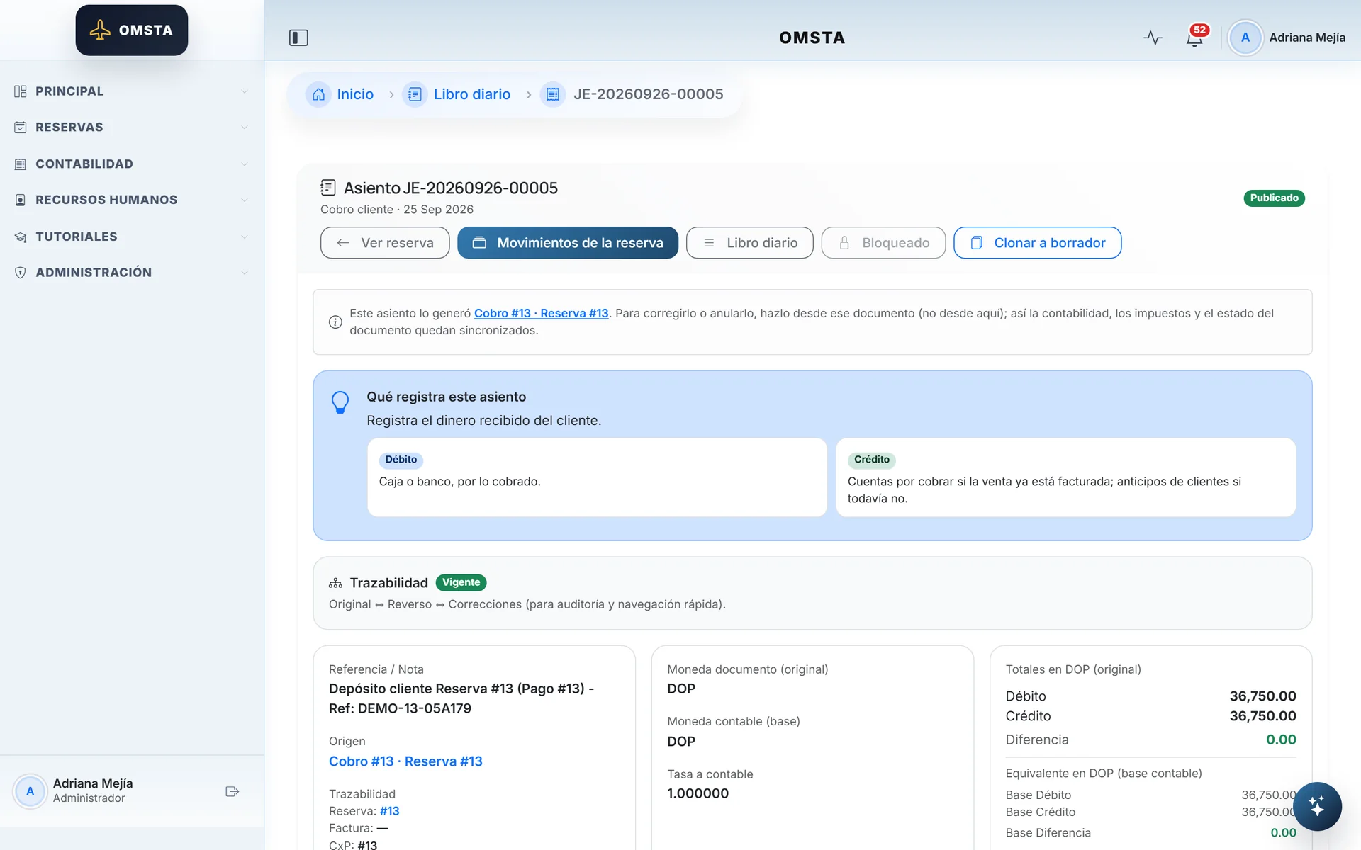
Task: Click the info circle icon in notice
Action: [x=335, y=322]
